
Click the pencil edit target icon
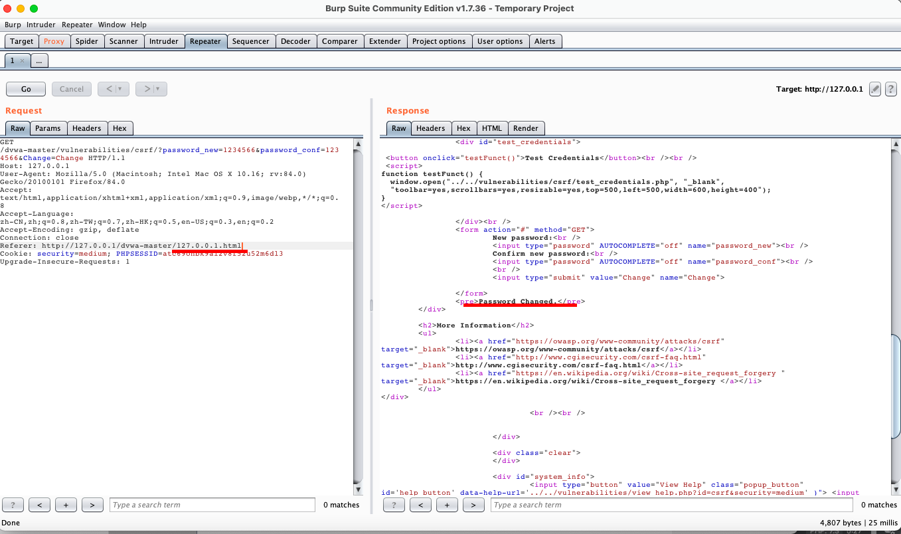click(875, 89)
